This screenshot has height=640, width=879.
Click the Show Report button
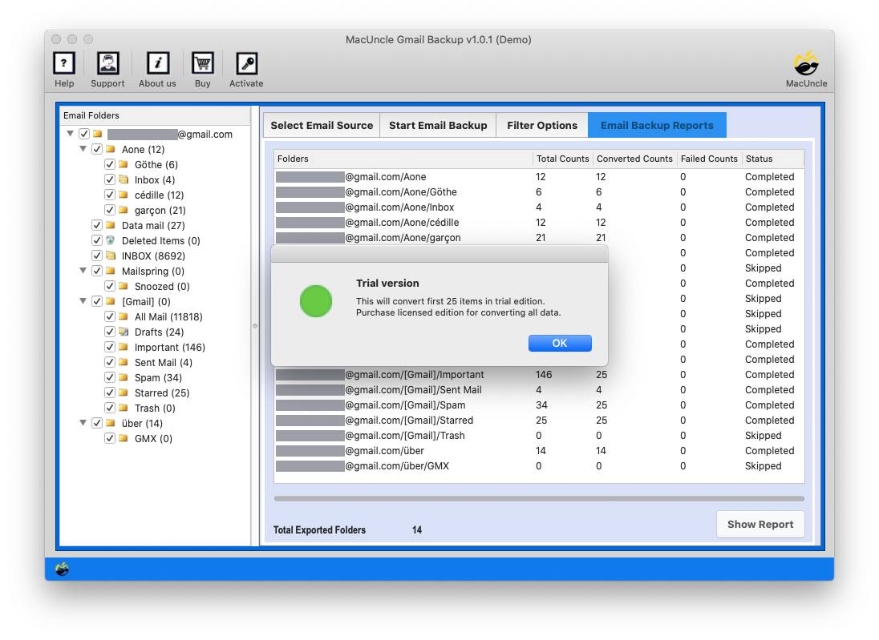[760, 524]
